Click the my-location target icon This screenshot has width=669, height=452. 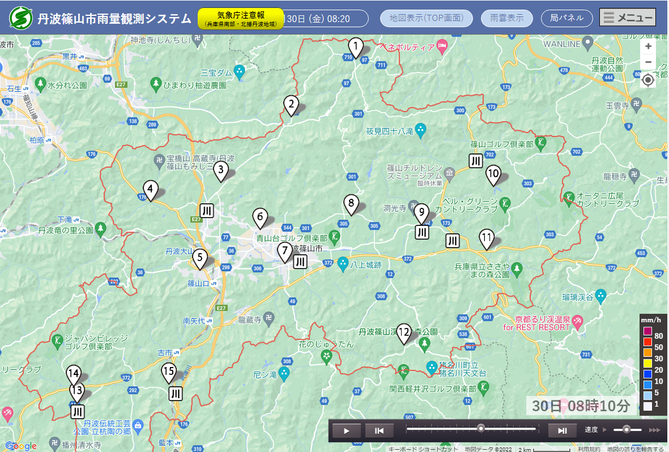tap(649, 80)
